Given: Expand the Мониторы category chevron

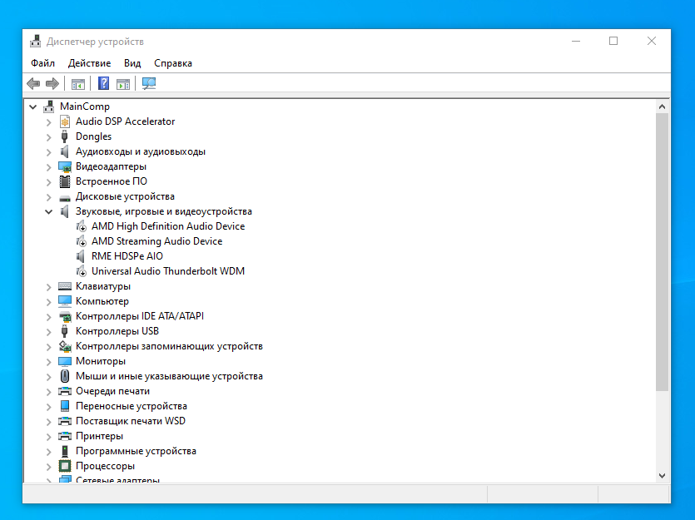Looking at the screenshot, I should pyautogui.click(x=49, y=361).
